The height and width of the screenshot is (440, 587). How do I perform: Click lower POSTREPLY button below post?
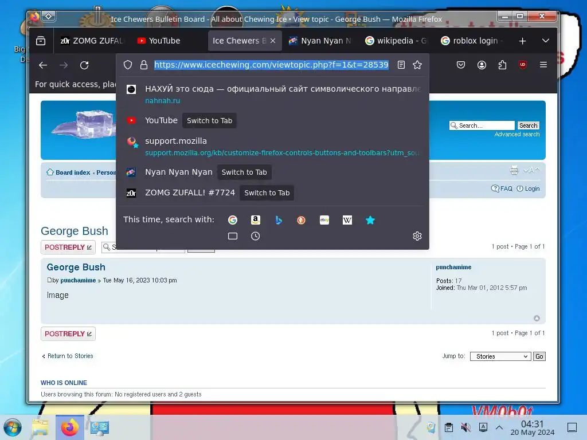(68, 334)
